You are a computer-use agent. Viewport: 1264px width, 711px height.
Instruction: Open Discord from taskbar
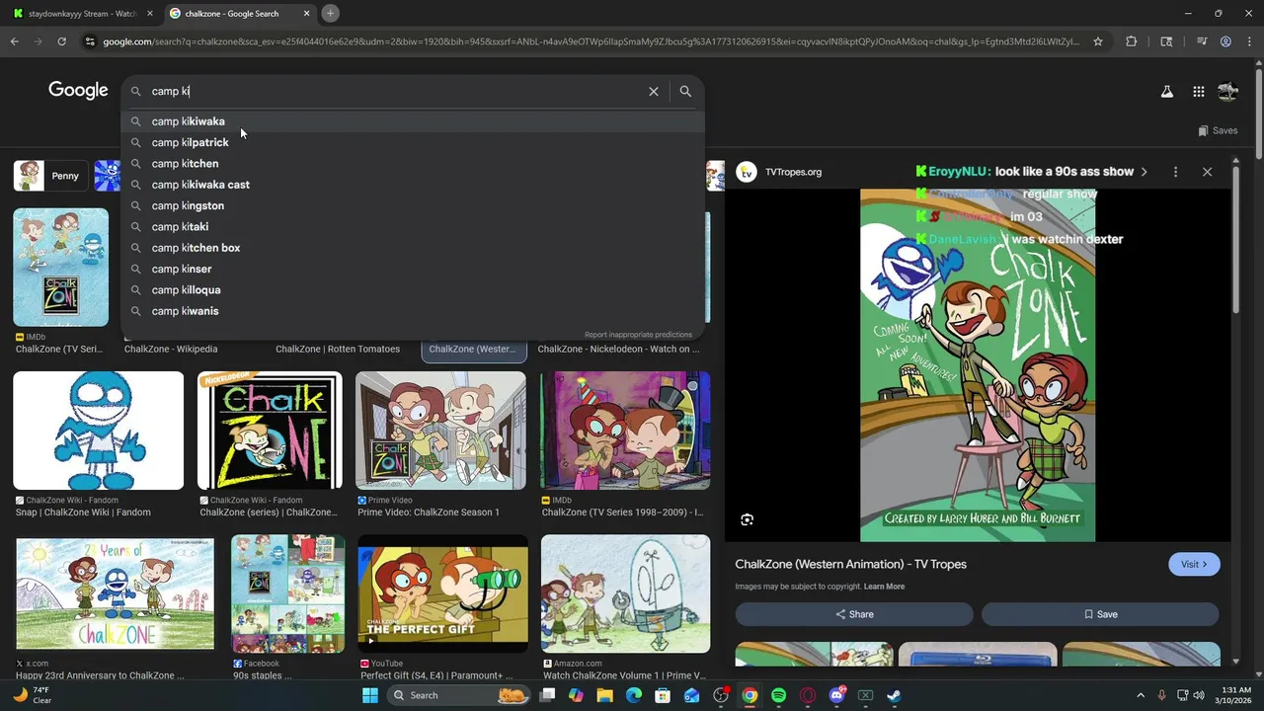pyautogui.click(x=836, y=695)
